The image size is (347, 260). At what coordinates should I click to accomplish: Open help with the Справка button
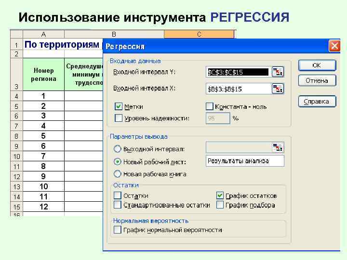[x=317, y=101]
